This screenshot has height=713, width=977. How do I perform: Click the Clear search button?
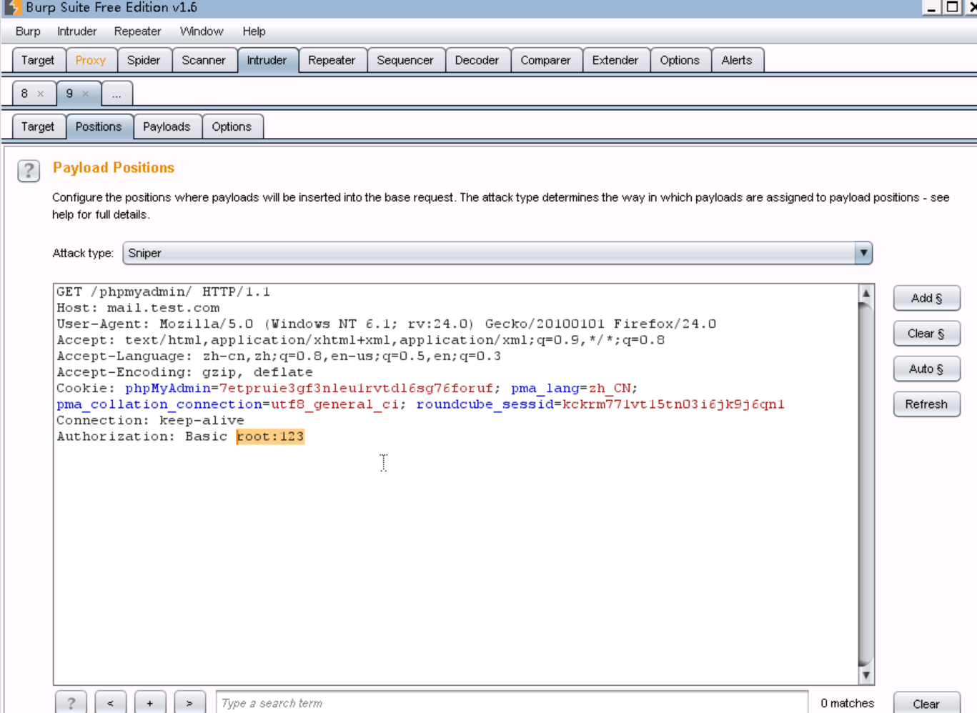click(x=926, y=704)
